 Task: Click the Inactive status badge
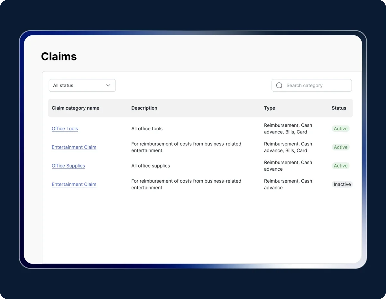[x=342, y=185]
